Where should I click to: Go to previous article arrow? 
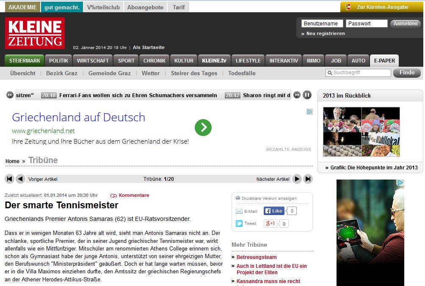pyautogui.click(x=20, y=179)
